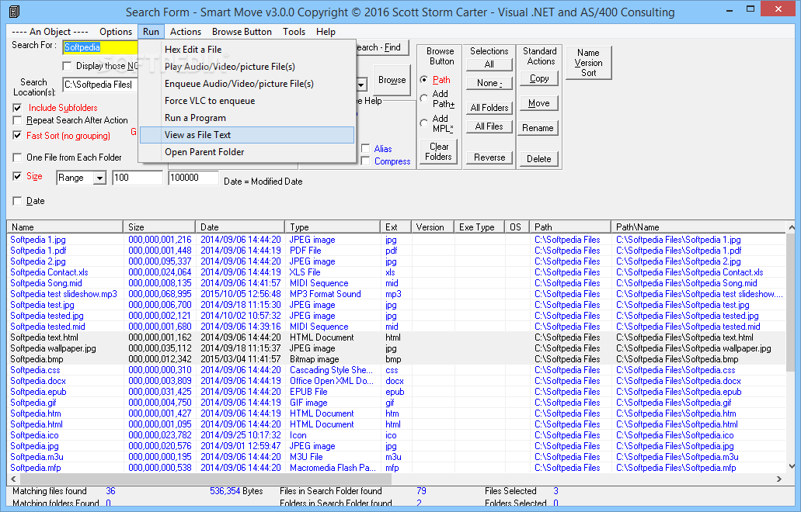Select the Softpedia Contact.xls file
801x512 pixels.
(396, 272)
